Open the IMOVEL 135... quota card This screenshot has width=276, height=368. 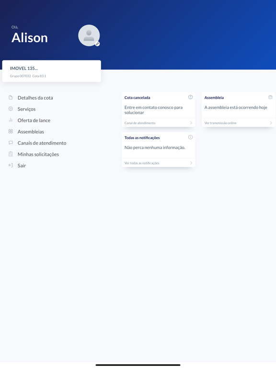pos(52,71)
